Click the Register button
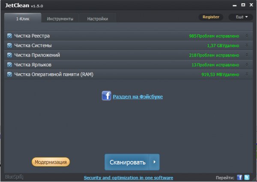257x182 pixels. pyautogui.click(x=211, y=17)
